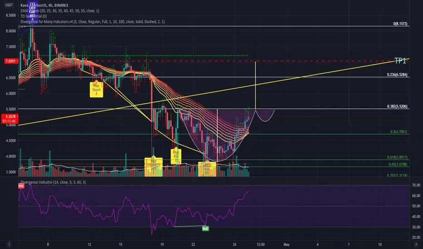Image resolution: width=423 pixels, height=249 pixels.
Task: Click the Z timezone button on time axis
Action: [x=9, y=244]
